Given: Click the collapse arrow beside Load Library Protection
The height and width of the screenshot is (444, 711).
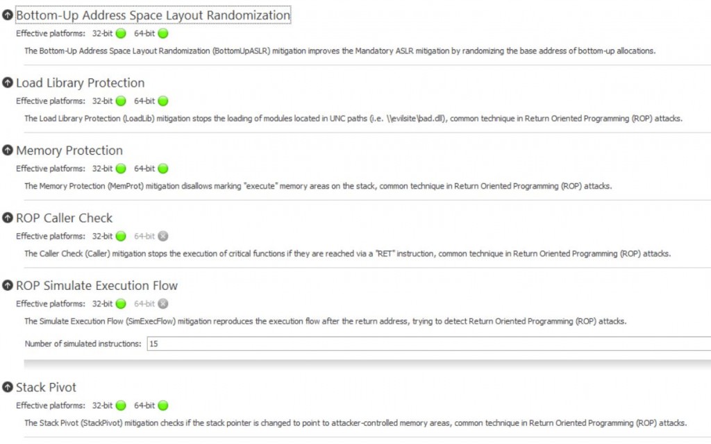Looking at the screenshot, I should pyautogui.click(x=7, y=83).
